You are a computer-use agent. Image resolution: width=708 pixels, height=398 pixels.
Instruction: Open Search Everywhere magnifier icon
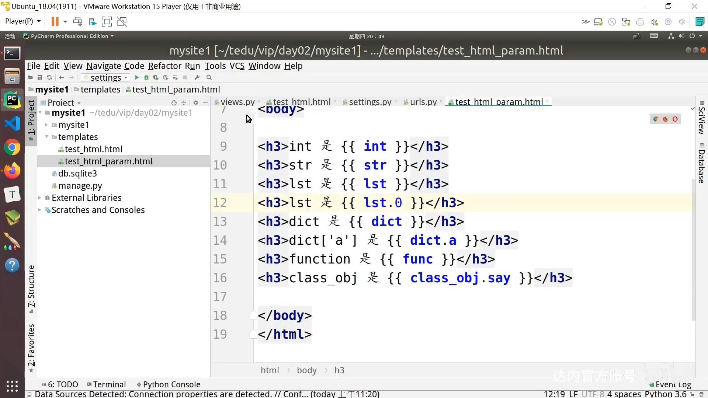click(209, 77)
